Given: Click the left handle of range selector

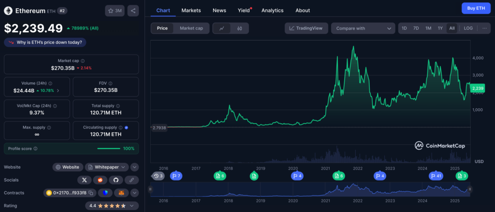Looking at the screenshot, I should 150,189.
